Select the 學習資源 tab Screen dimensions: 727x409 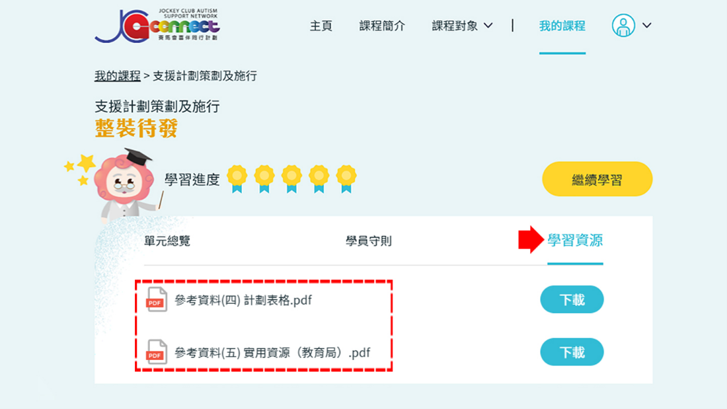575,241
